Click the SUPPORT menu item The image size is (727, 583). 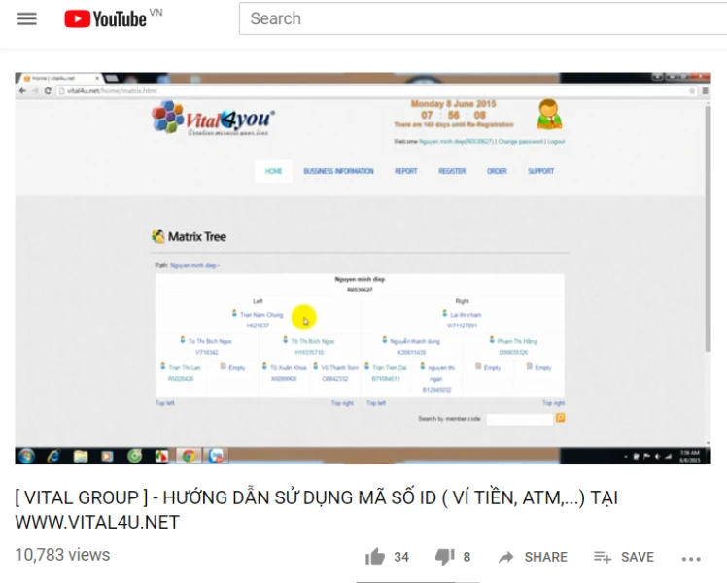coord(541,171)
